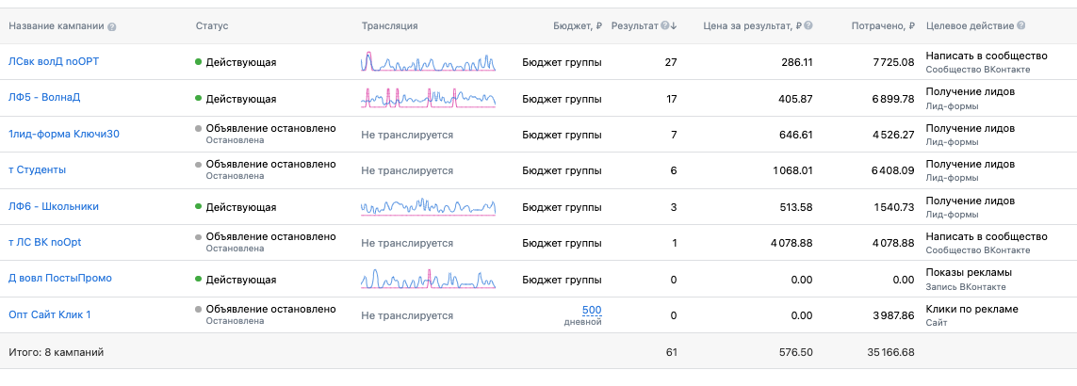Click Показы рекламы target action
Screen dimensions: 1077x386
point(969,273)
